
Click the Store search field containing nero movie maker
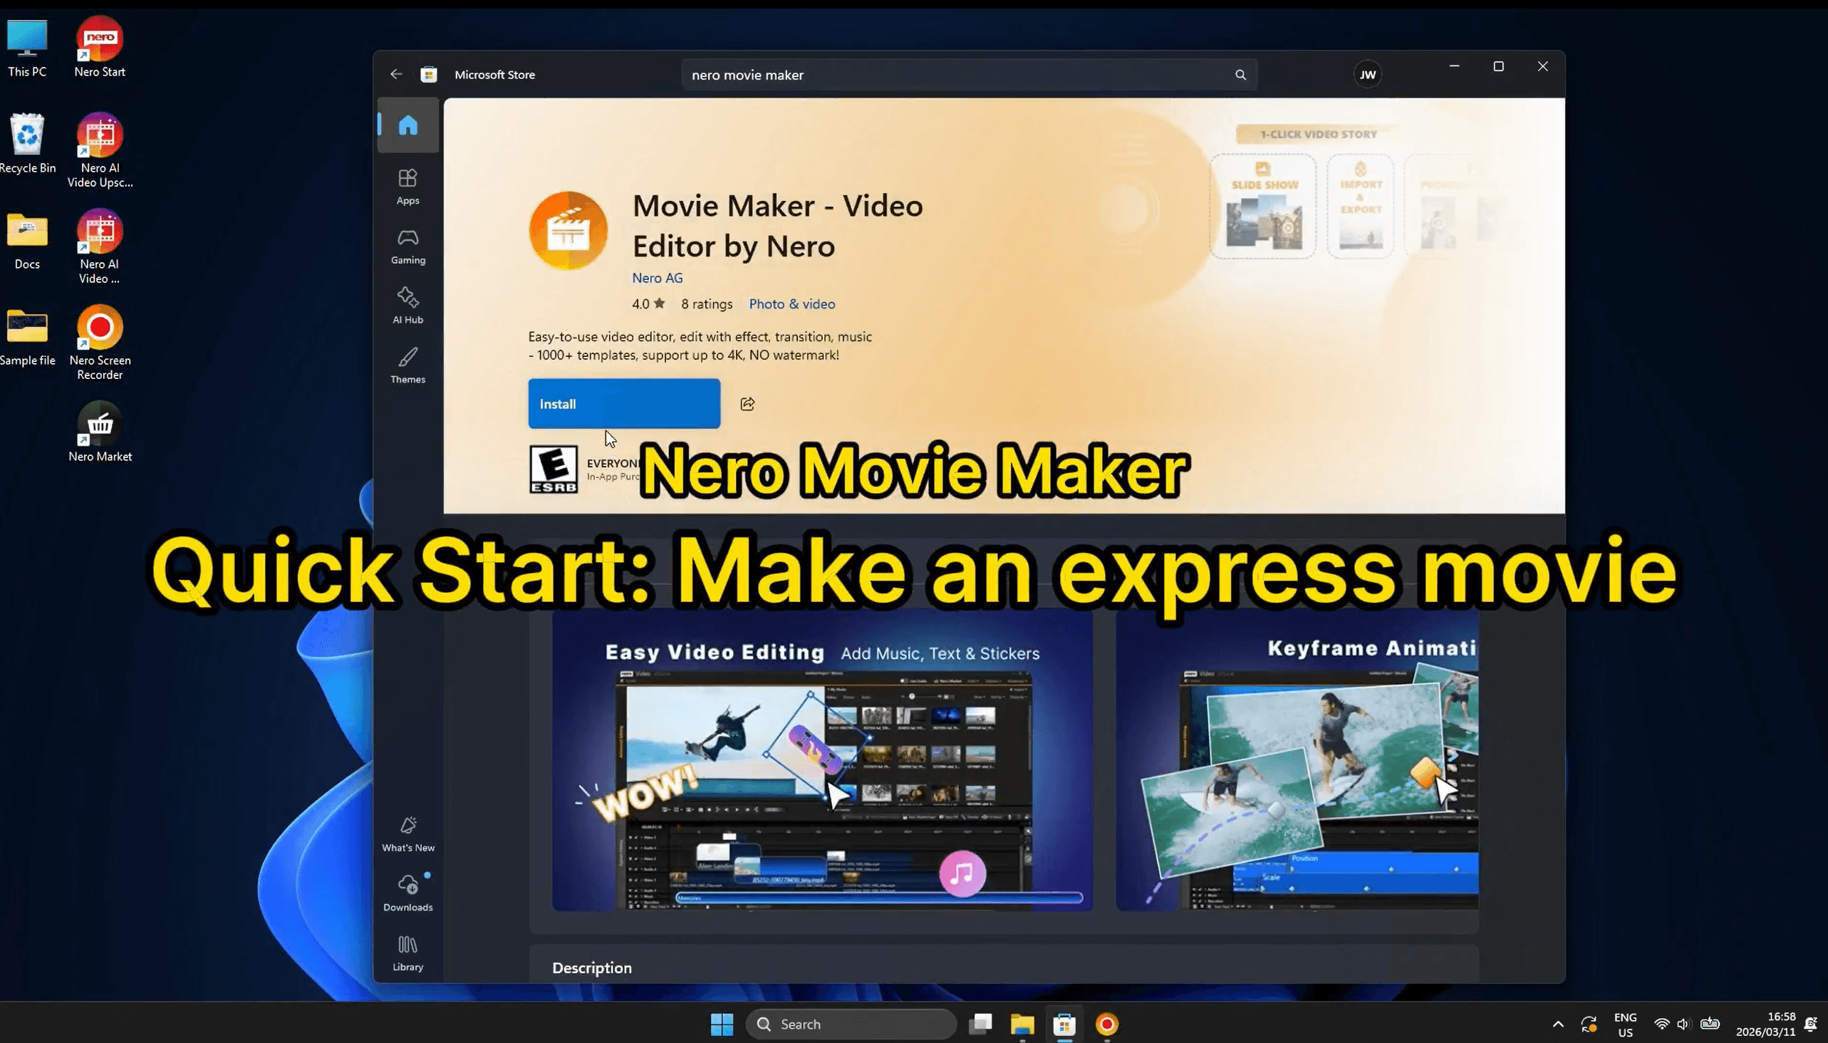coord(952,75)
